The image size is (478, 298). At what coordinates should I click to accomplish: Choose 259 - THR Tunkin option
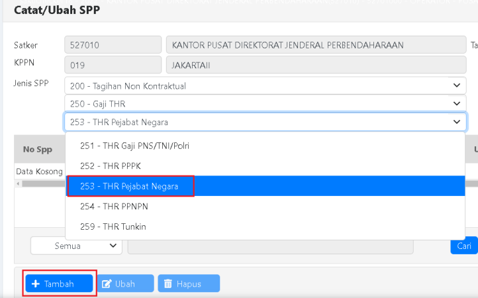(x=113, y=227)
